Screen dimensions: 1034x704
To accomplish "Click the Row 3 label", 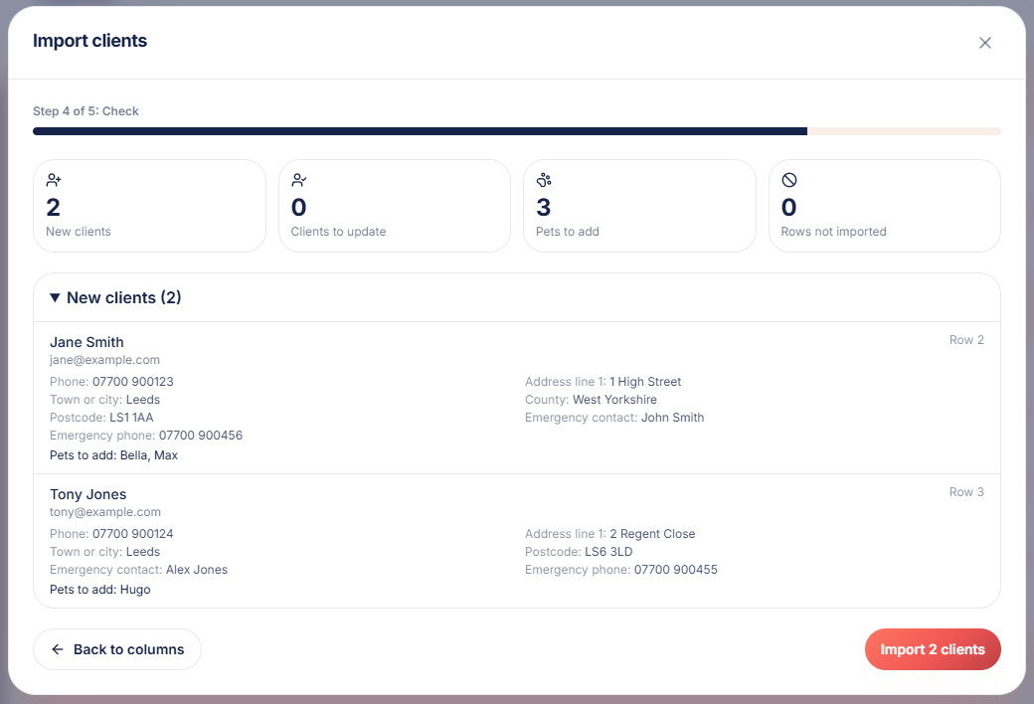I will point(966,491).
